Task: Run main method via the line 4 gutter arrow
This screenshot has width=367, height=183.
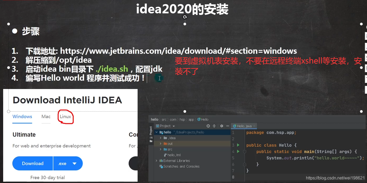Action: tap(238, 151)
